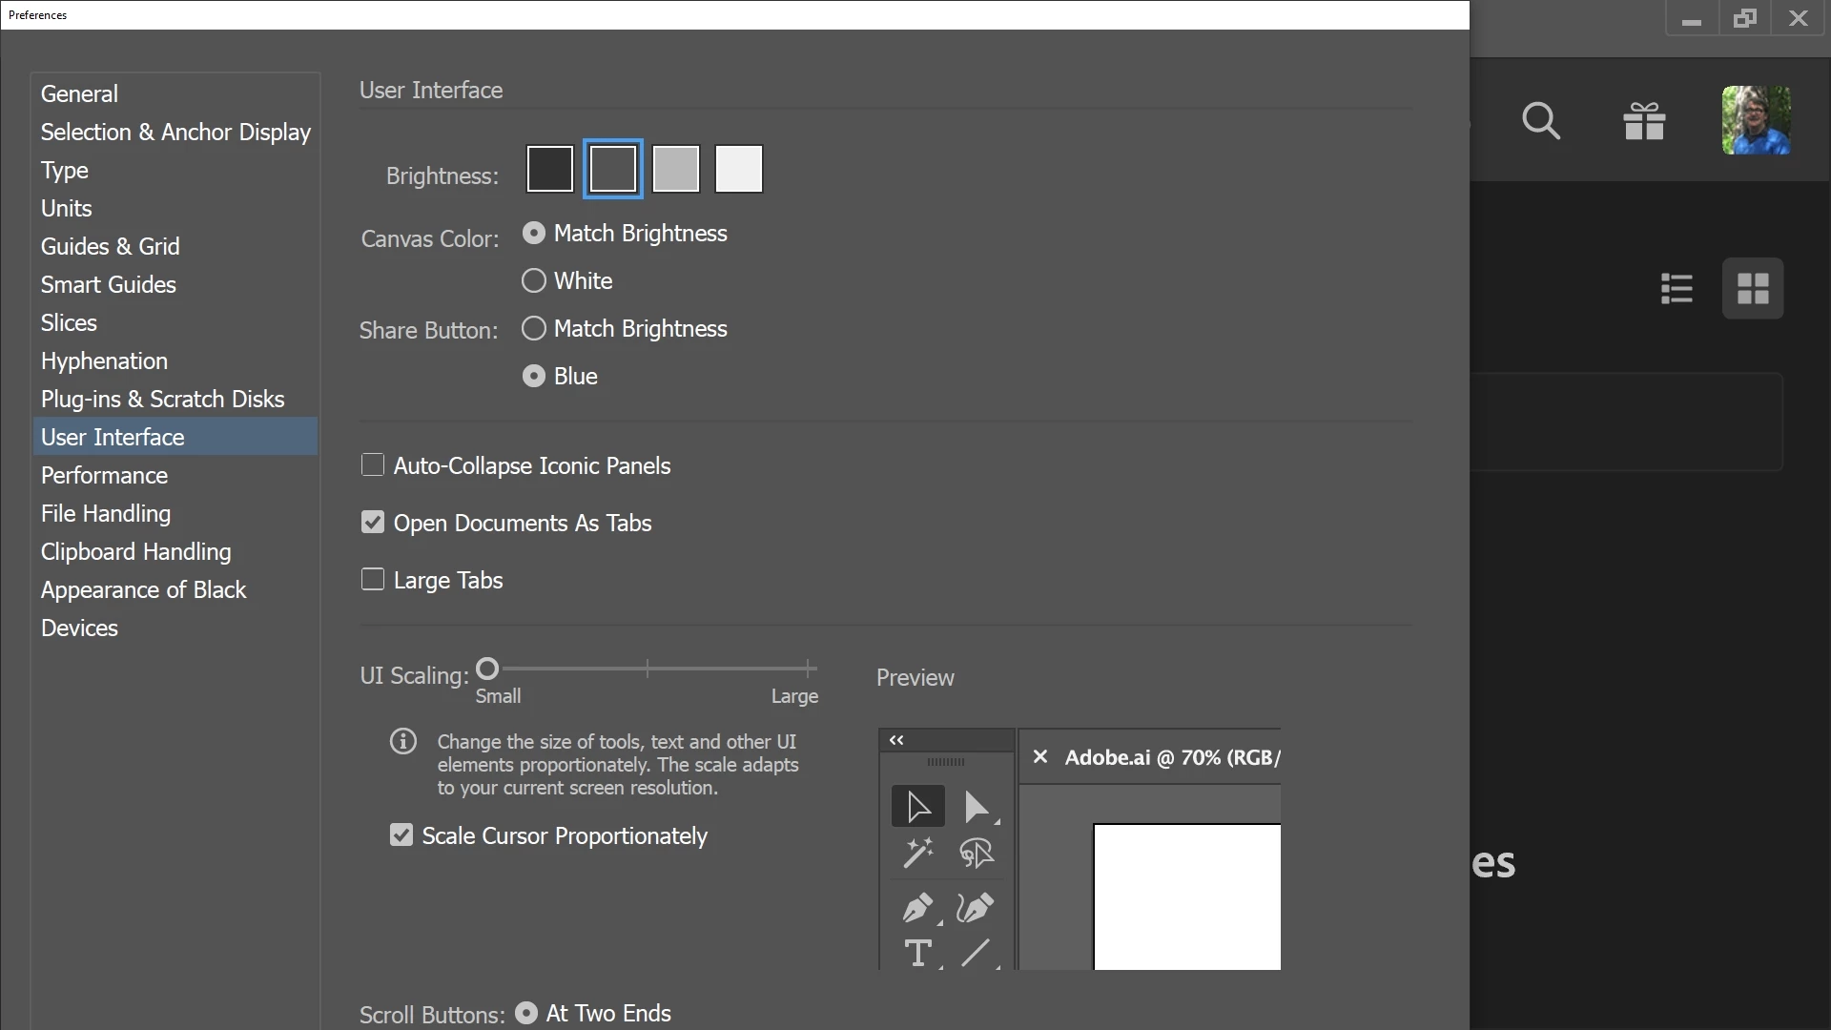
Task: Choose the darkest brightness swatch
Action: [x=550, y=169]
